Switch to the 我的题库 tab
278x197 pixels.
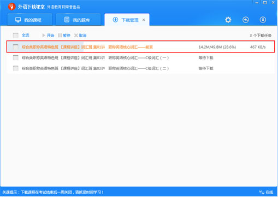point(78,20)
